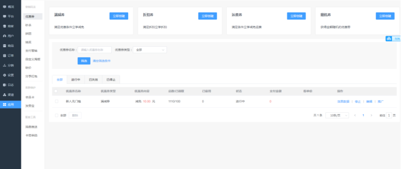Click the 进行中 status cell in table row
The image size is (401, 169).
click(x=241, y=101)
